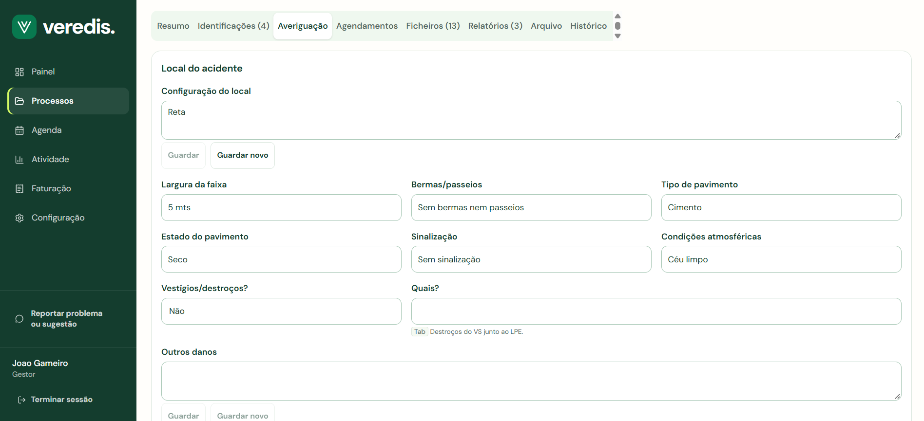This screenshot has width=924, height=421.
Task: Open the Ficheiros (13) tab
Action: tap(433, 26)
